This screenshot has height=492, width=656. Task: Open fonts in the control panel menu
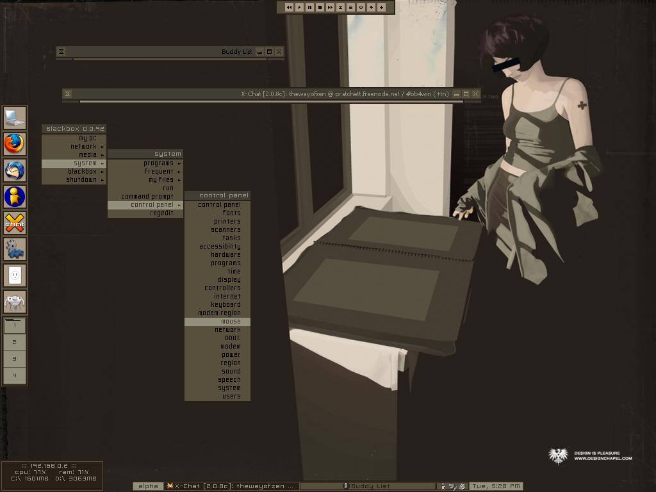(x=218, y=213)
